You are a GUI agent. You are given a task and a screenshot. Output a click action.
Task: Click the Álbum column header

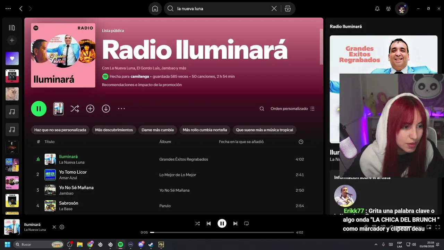[x=165, y=142]
